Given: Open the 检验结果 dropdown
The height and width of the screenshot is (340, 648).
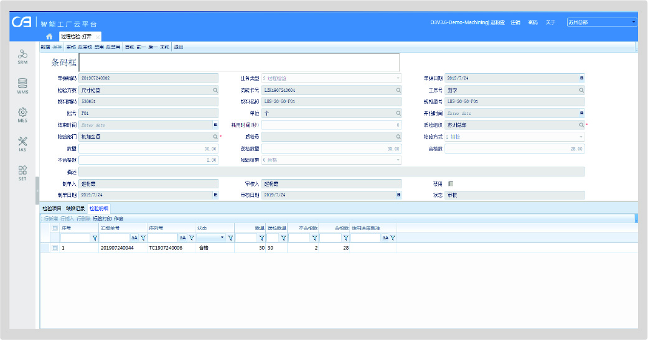Looking at the screenshot, I should [398, 160].
